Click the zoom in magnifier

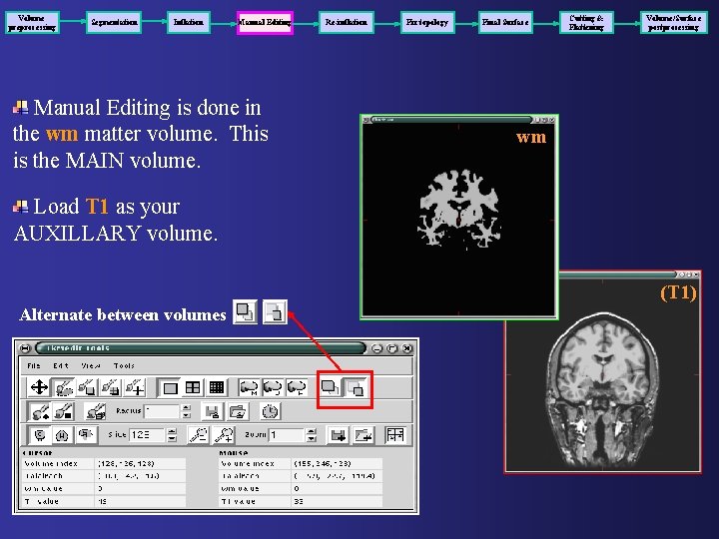click(224, 435)
